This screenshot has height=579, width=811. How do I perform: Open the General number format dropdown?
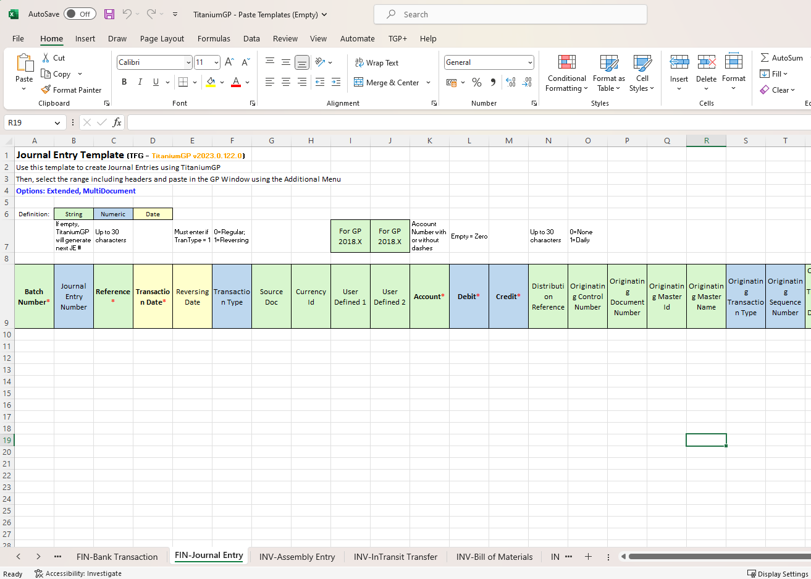coord(530,62)
